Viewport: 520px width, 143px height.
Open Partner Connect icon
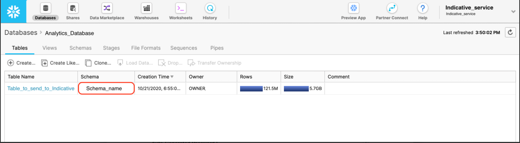(x=392, y=8)
